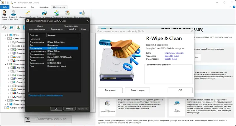The height and width of the screenshot is (126, 236).
Task: Click the Skype icon in the tree
Action: click(12, 35)
